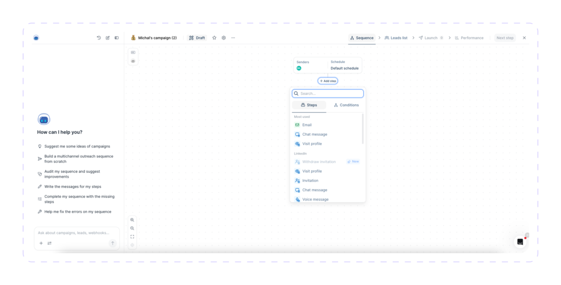Select the Steps tab in the popup

click(x=309, y=105)
